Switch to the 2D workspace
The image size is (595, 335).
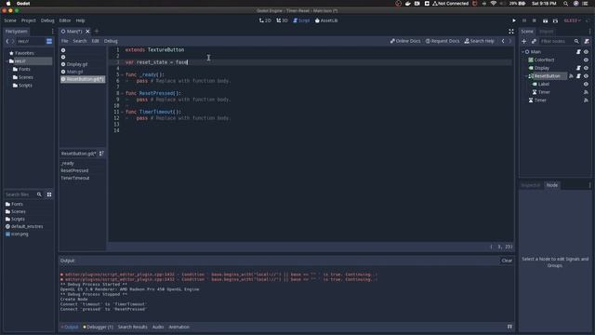point(265,20)
